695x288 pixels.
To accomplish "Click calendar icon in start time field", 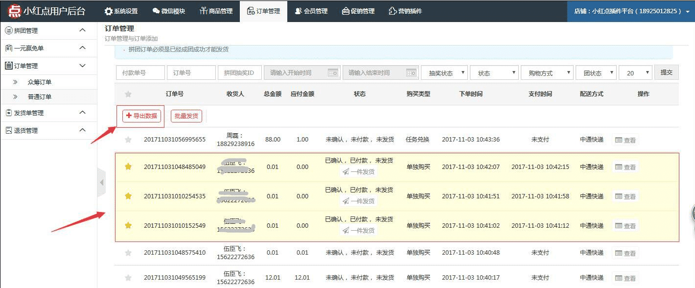I will tap(333, 73).
